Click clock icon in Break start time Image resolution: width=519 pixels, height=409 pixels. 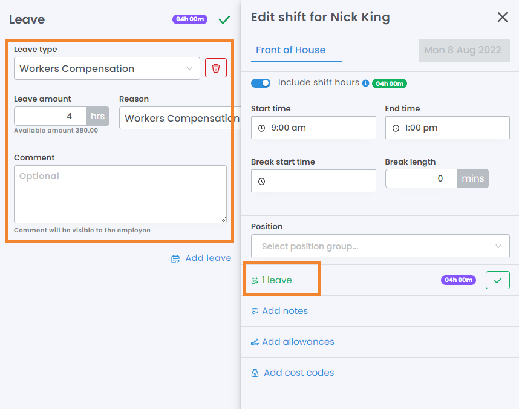coord(262,182)
